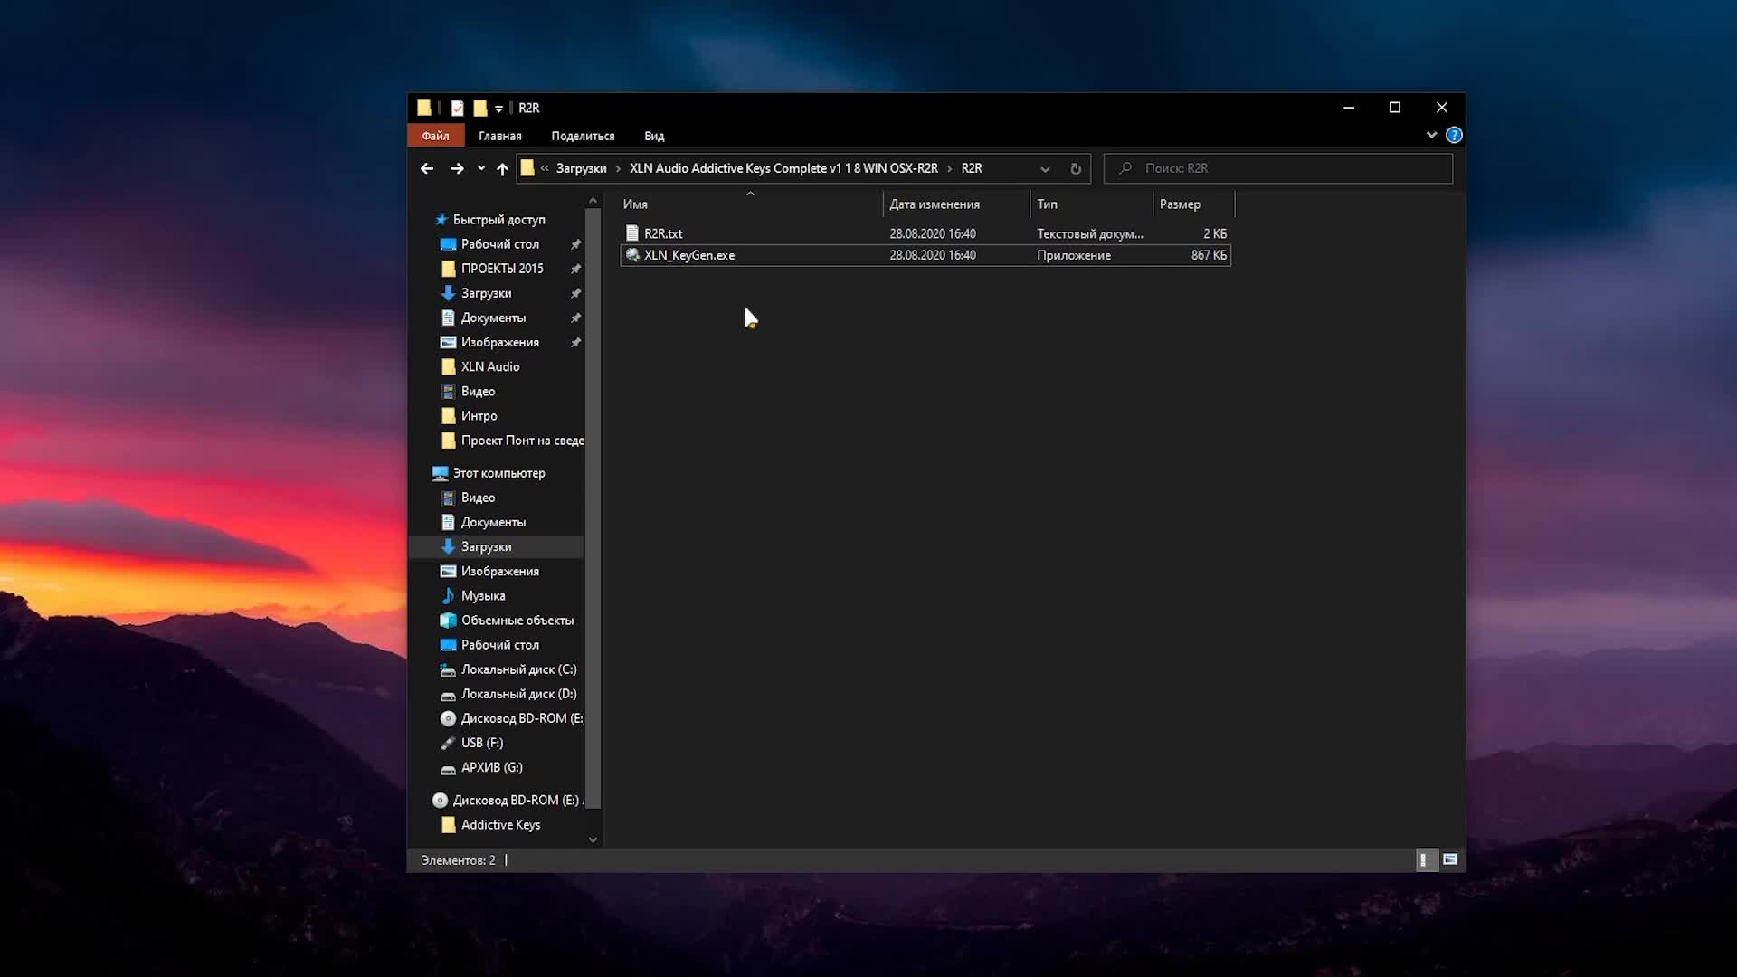Click the search input field

[1277, 167]
